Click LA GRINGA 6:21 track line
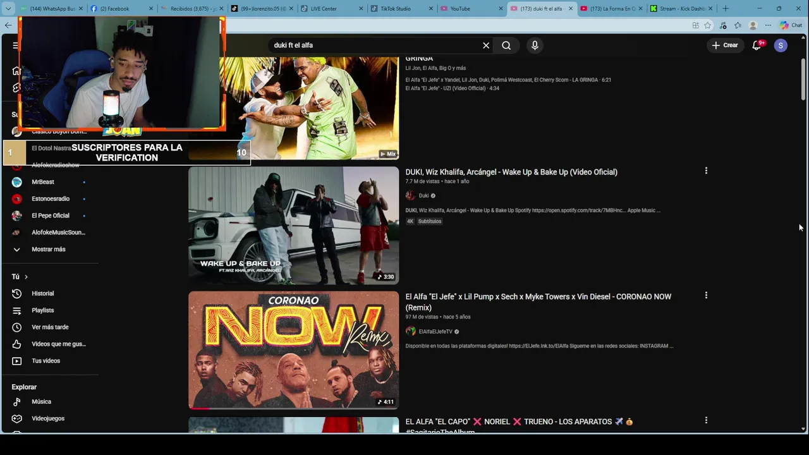809x455 pixels. coord(508,80)
